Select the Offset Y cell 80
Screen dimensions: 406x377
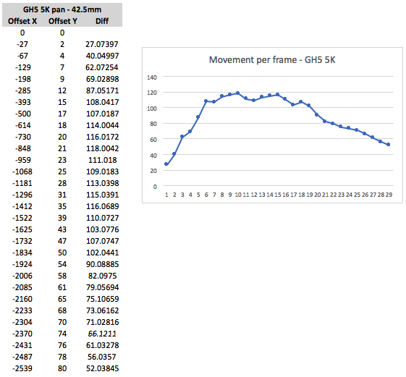click(62, 368)
